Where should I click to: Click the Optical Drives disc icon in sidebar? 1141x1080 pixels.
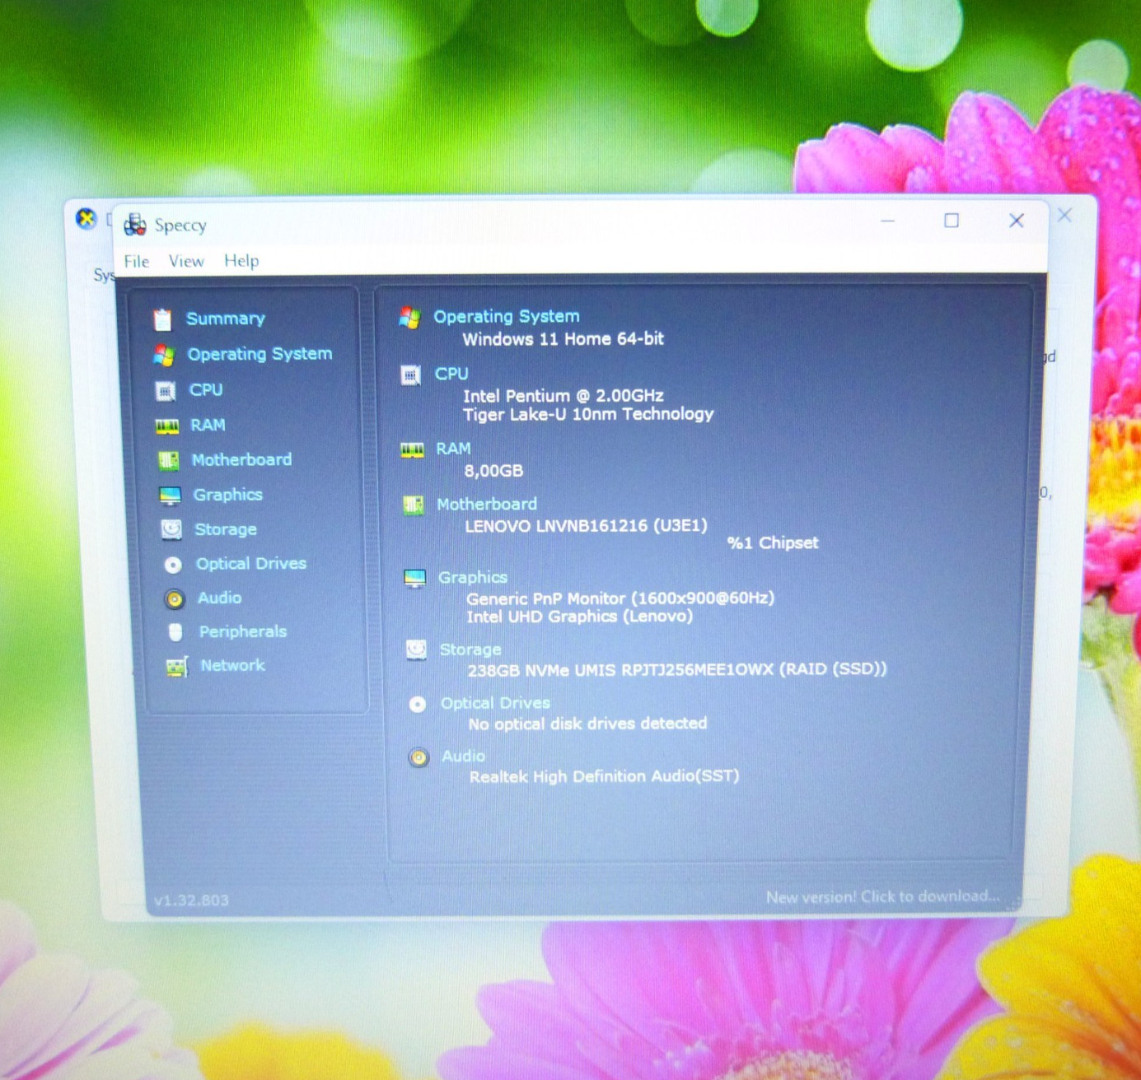pyautogui.click(x=173, y=565)
